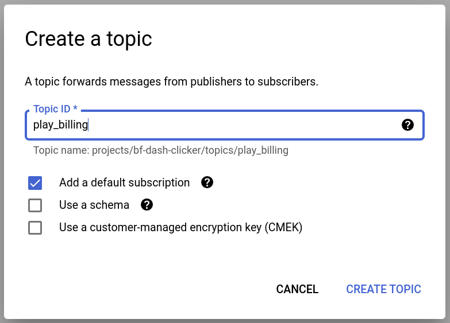Click empty space inside Topic ID field
Viewport: 450px width, 323px height.
click(x=241, y=125)
